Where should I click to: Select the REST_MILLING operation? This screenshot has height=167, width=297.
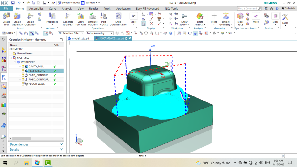[37, 71]
